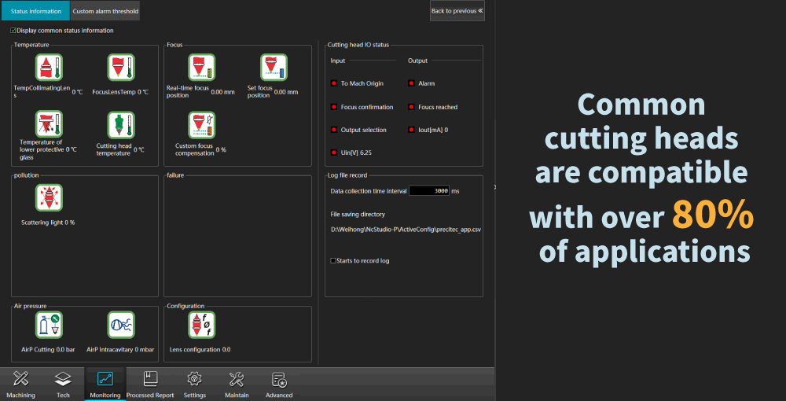Image resolution: width=786 pixels, height=401 pixels.
Task: Select the lower protective glass temperature icon
Action: point(49,124)
